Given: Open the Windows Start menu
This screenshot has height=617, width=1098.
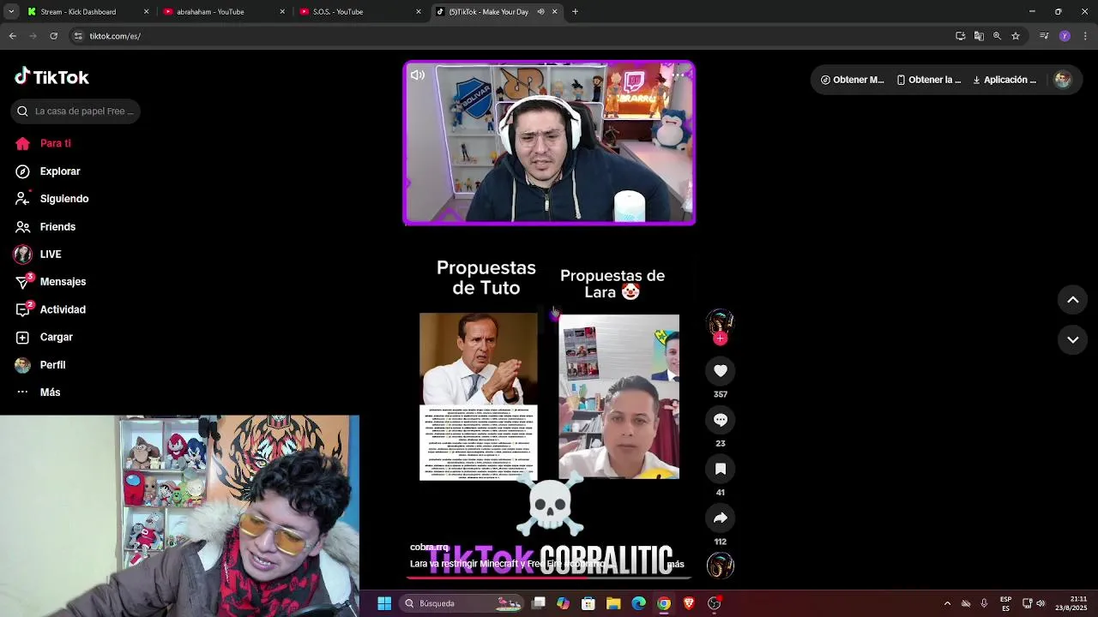Looking at the screenshot, I should click(384, 603).
